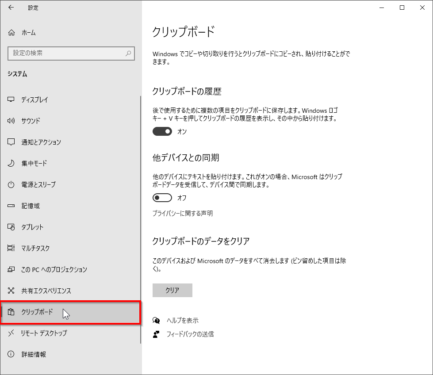Click the Tablet icon
Viewport: 433px width, 375px height.
tap(11, 227)
